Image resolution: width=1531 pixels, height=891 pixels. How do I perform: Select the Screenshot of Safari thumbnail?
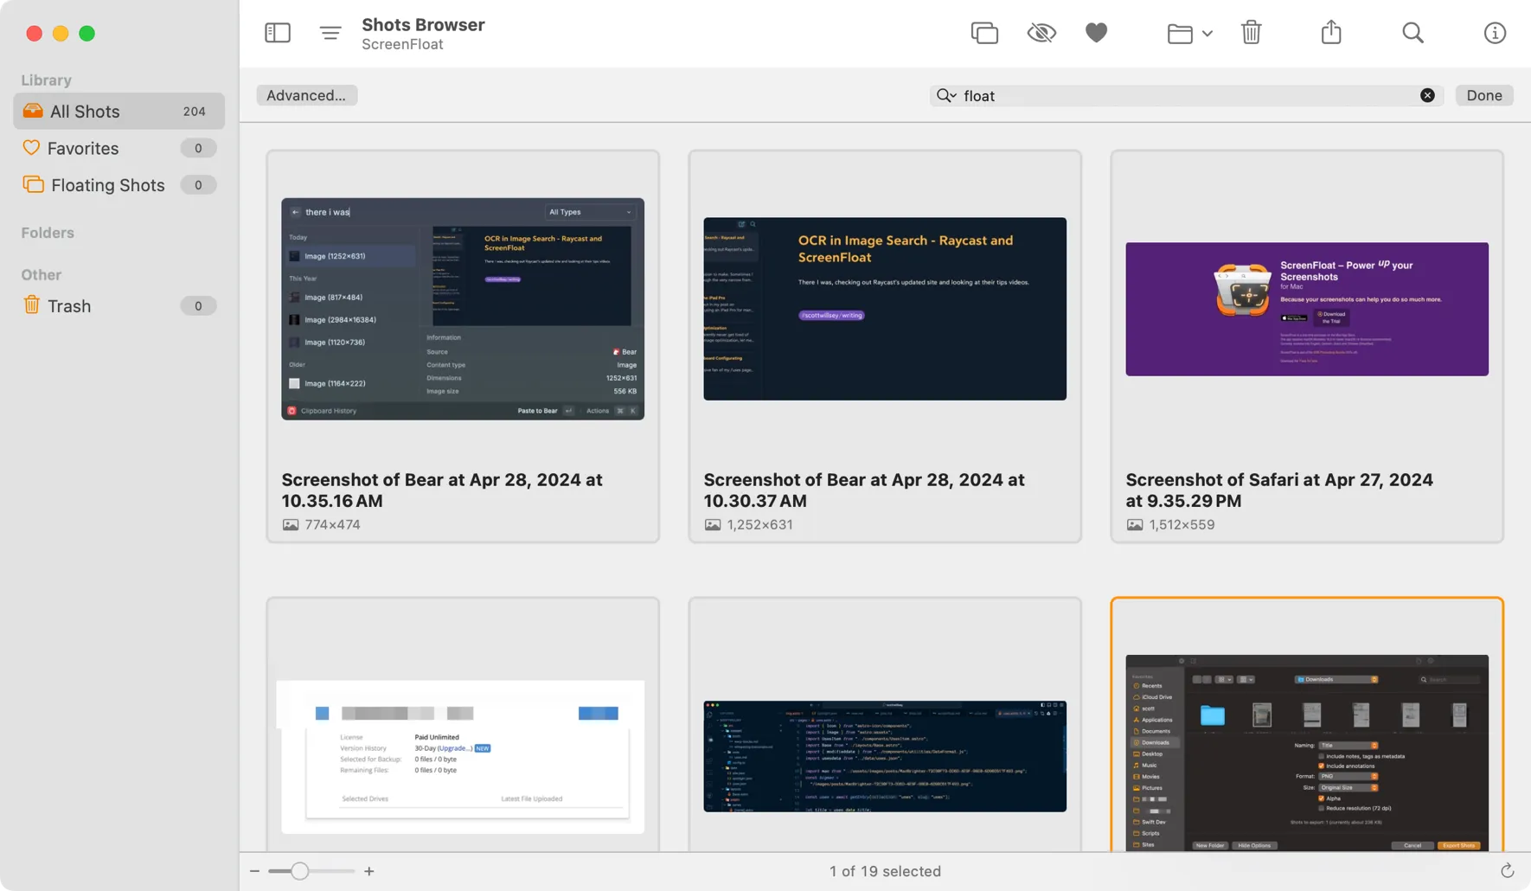coord(1305,309)
